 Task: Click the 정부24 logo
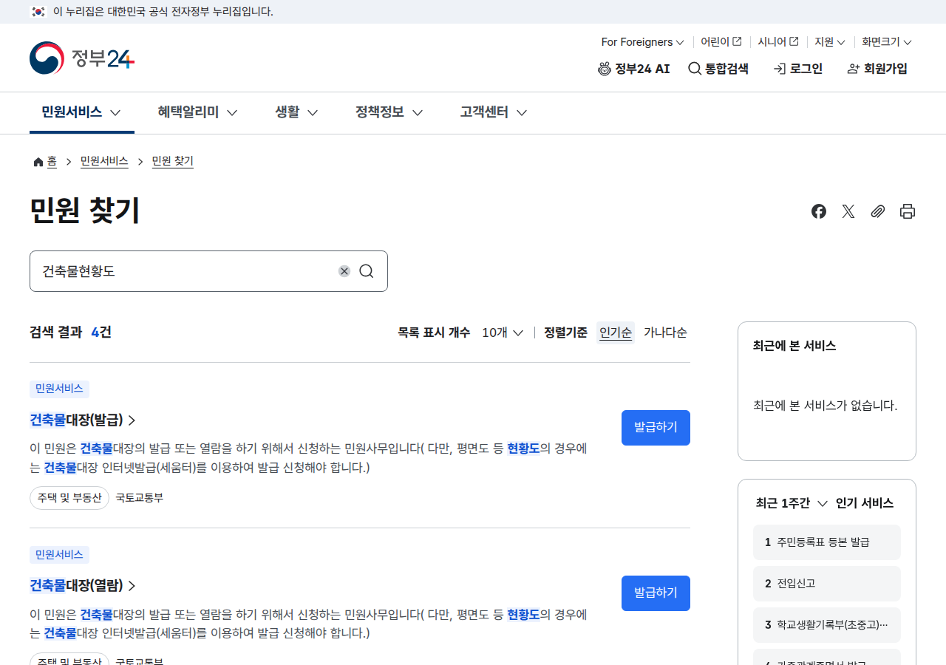[82, 58]
